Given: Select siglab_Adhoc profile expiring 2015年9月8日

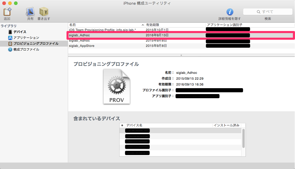Looking at the screenshot, I should pos(181,40).
